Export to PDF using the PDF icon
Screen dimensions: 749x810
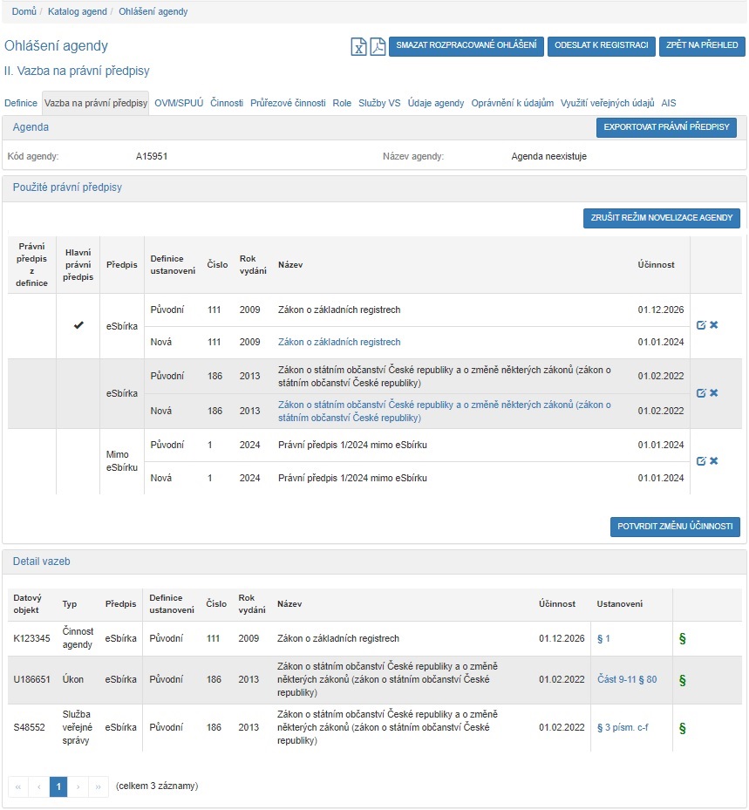[x=378, y=47]
